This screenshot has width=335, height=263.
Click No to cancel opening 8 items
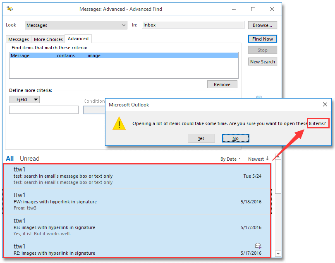click(235, 138)
